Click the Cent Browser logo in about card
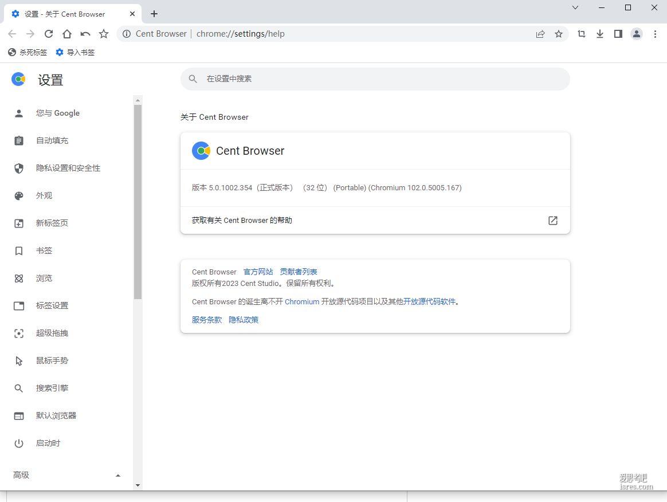Screen dimensions: 667x502 201,151
